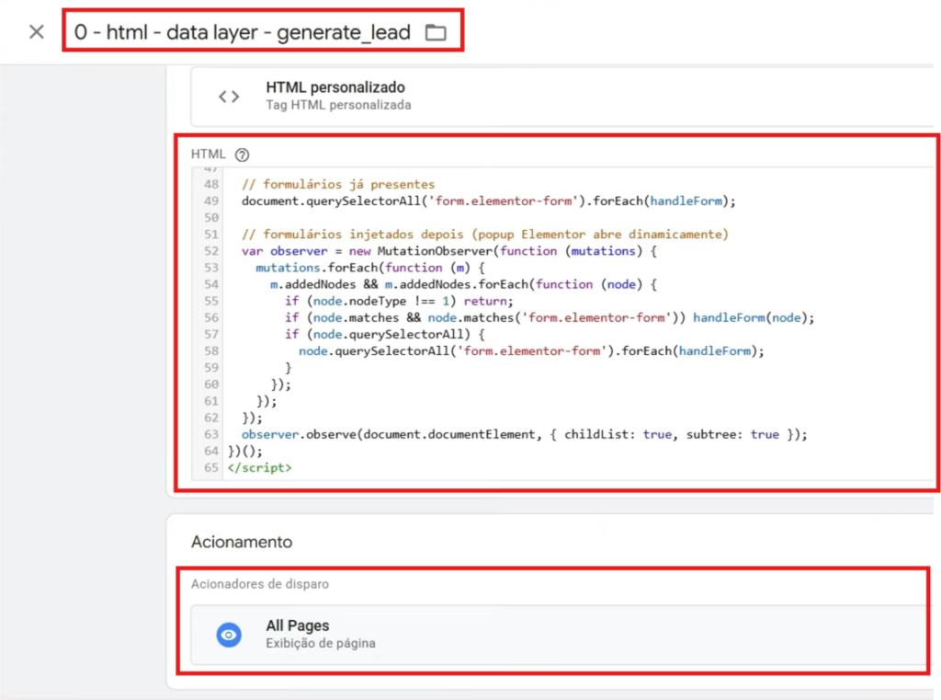Click line 55 'if (node.nodeType !== 1) return;'
The width and height of the screenshot is (941, 700).
tap(399, 301)
